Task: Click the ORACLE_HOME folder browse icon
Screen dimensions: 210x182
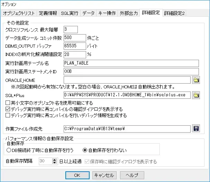Action: click(196, 80)
